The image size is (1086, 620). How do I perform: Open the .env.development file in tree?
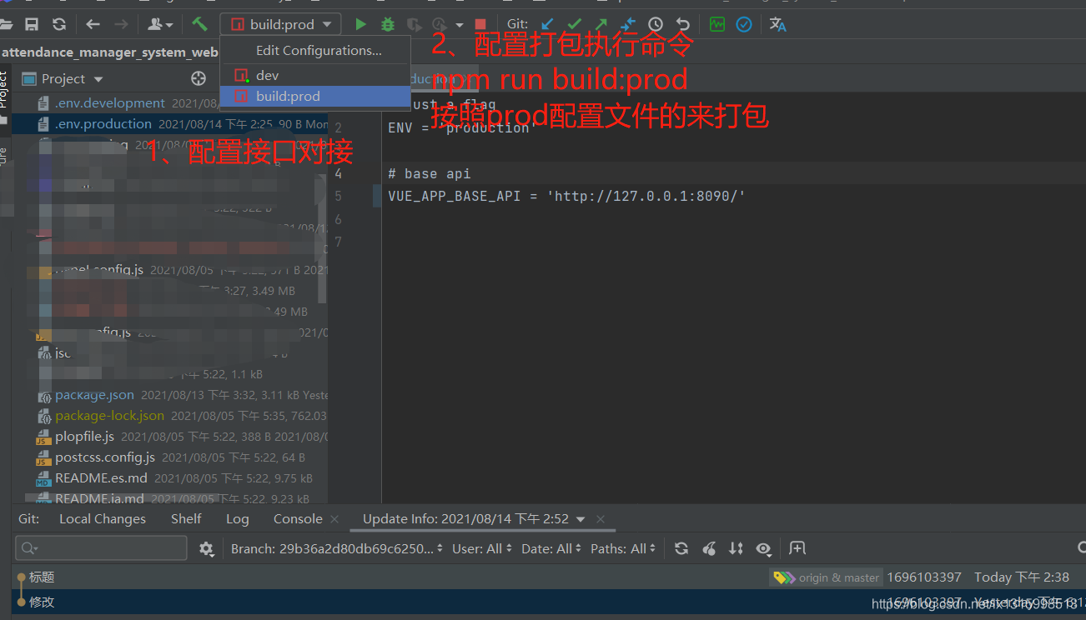[110, 102]
